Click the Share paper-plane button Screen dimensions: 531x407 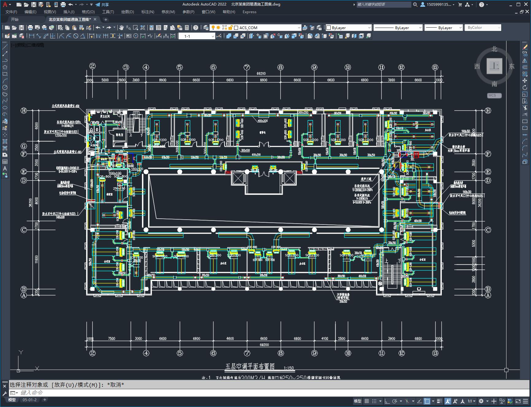tap(102, 4)
